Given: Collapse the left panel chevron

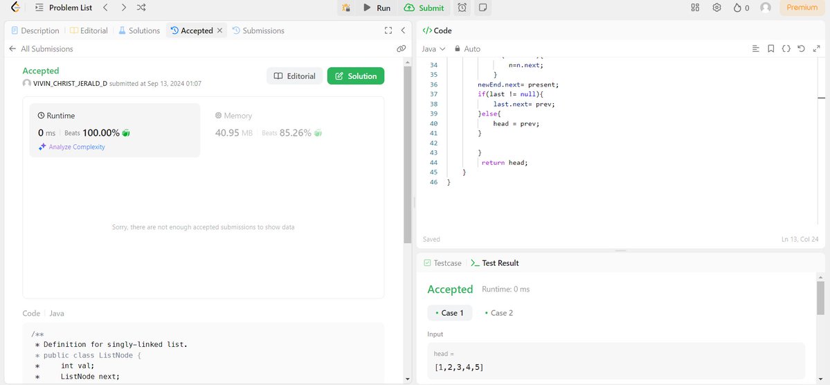Looking at the screenshot, I should point(403,30).
